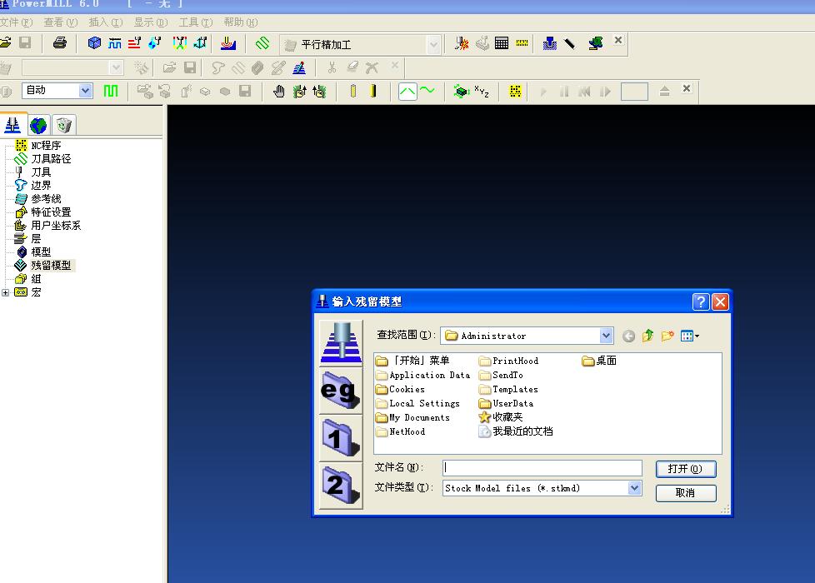Viewport: 815px width, 583px height.
Task: Click the toolpath strategies green icon
Action: (262, 42)
